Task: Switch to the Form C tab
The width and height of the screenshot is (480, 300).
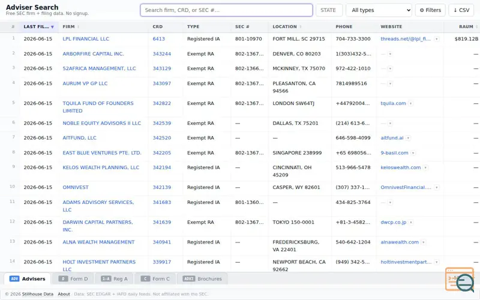Action: coord(155,278)
